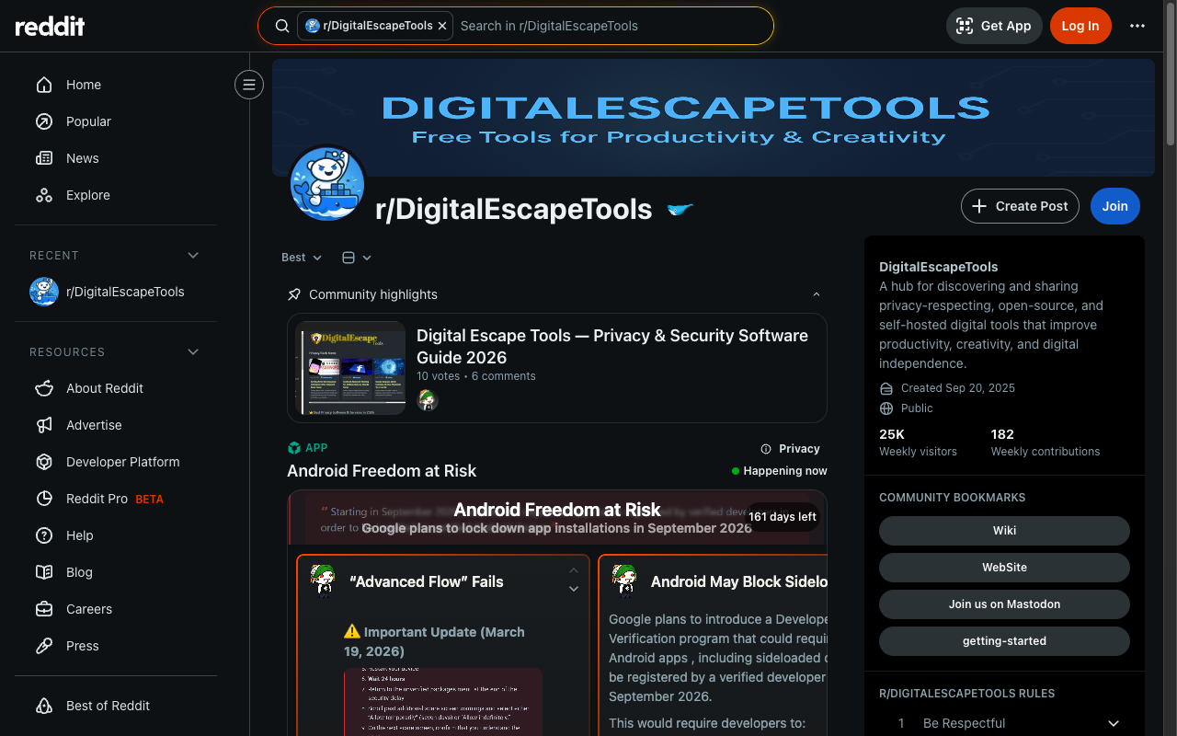Click the search magnifier icon
Screen dimensions: 1177x736
point(281,25)
